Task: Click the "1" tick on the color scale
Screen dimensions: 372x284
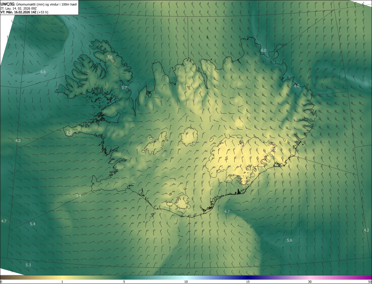Action: tap(62, 282)
